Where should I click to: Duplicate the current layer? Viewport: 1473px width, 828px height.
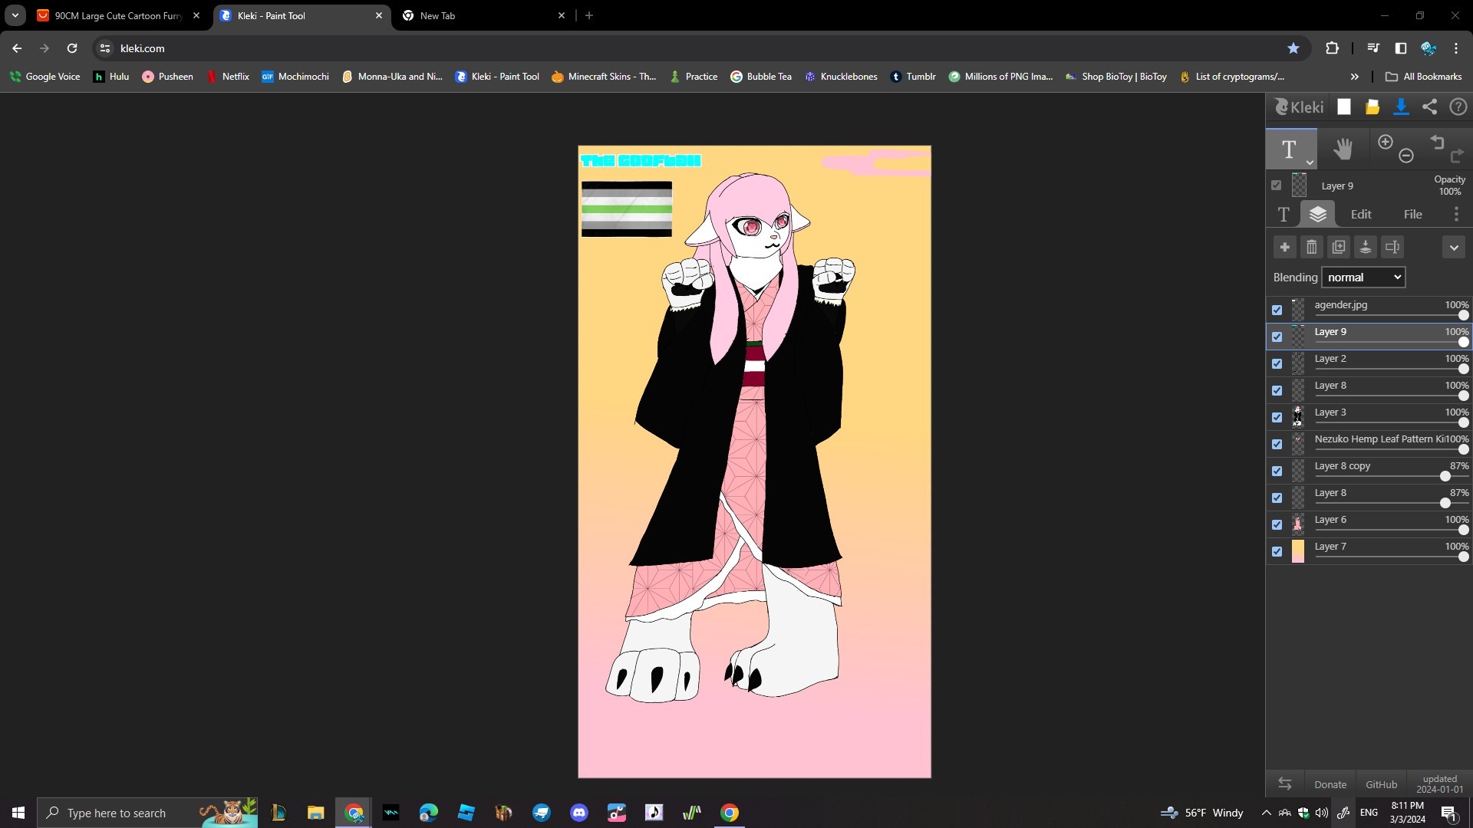point(1339,247)
